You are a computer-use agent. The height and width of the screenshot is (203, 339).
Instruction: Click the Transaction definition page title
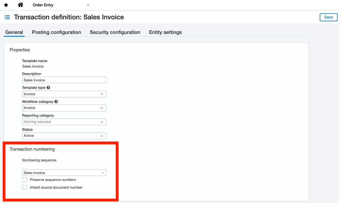tap(69, 17)
